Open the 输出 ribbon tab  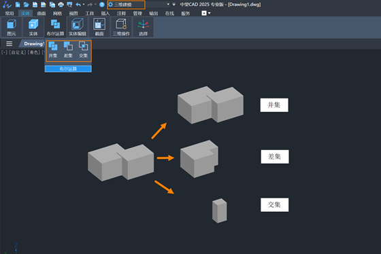(154, 14)
